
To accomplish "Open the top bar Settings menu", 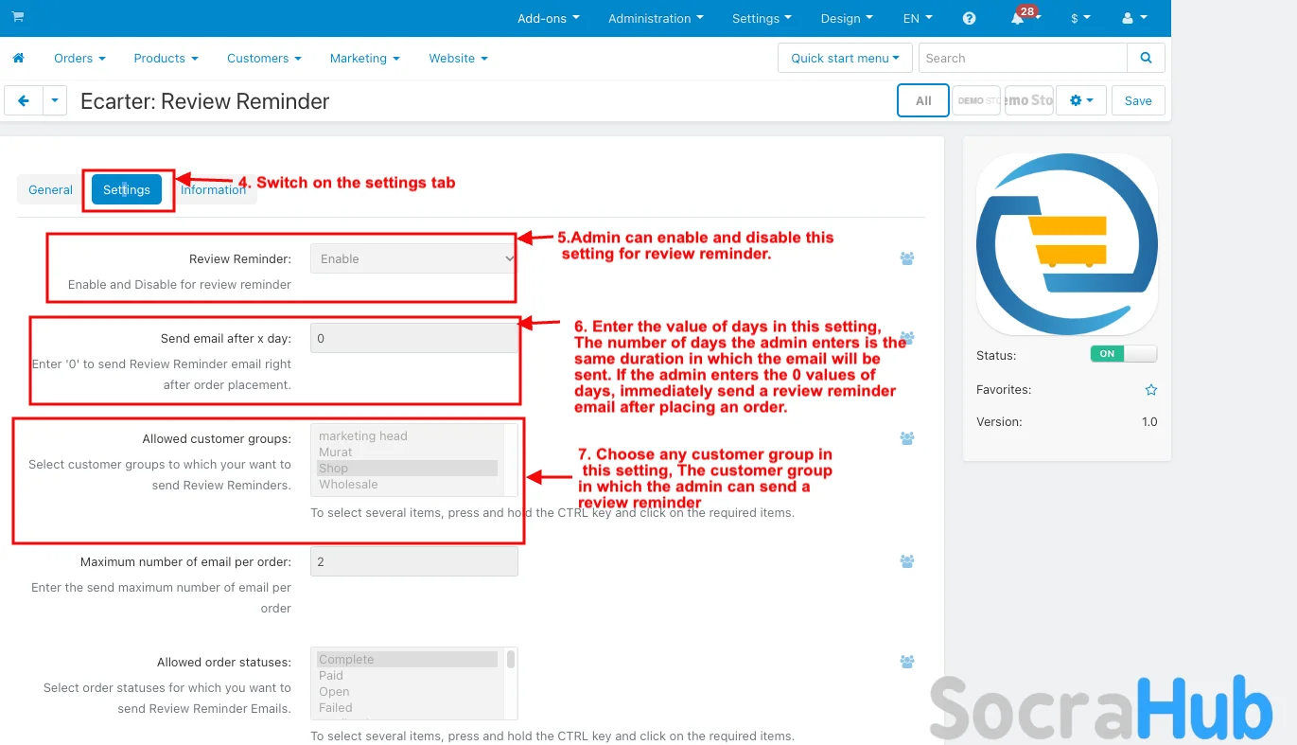I will point(762,18).
